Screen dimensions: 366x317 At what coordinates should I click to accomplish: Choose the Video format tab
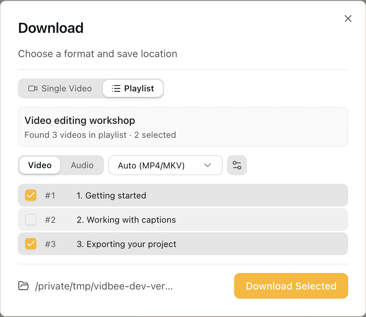coord(40,165)
